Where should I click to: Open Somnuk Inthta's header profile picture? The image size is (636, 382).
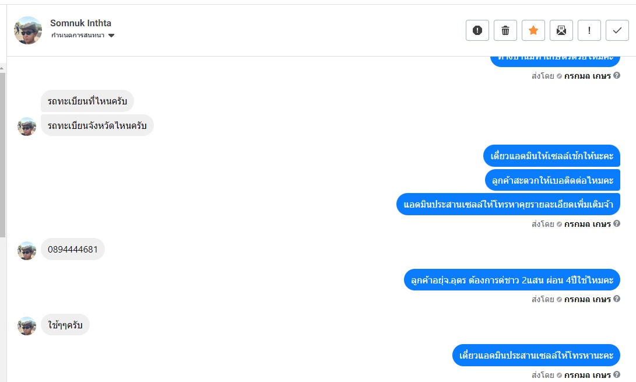coord(28,30)
